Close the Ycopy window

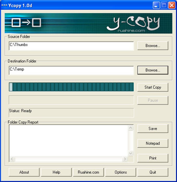(x=172, y=5)
